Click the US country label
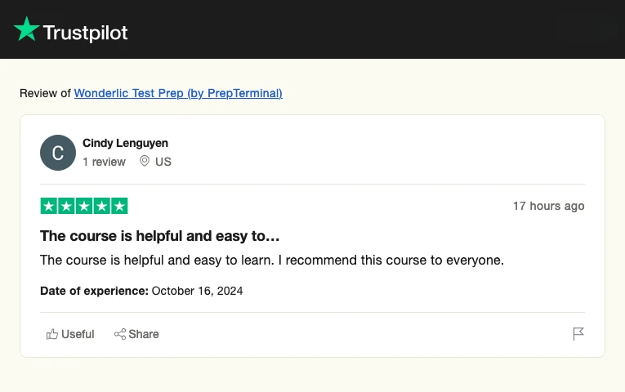 [163, 162]
